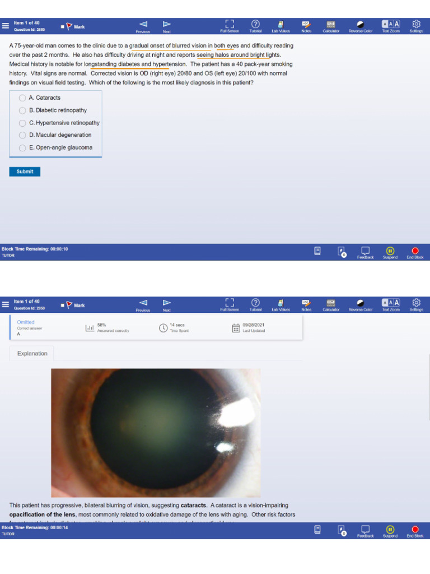This screenshot has height=574, width=430.
Task: Open Notes in top question screen
Action: click(x=306, y=26)
